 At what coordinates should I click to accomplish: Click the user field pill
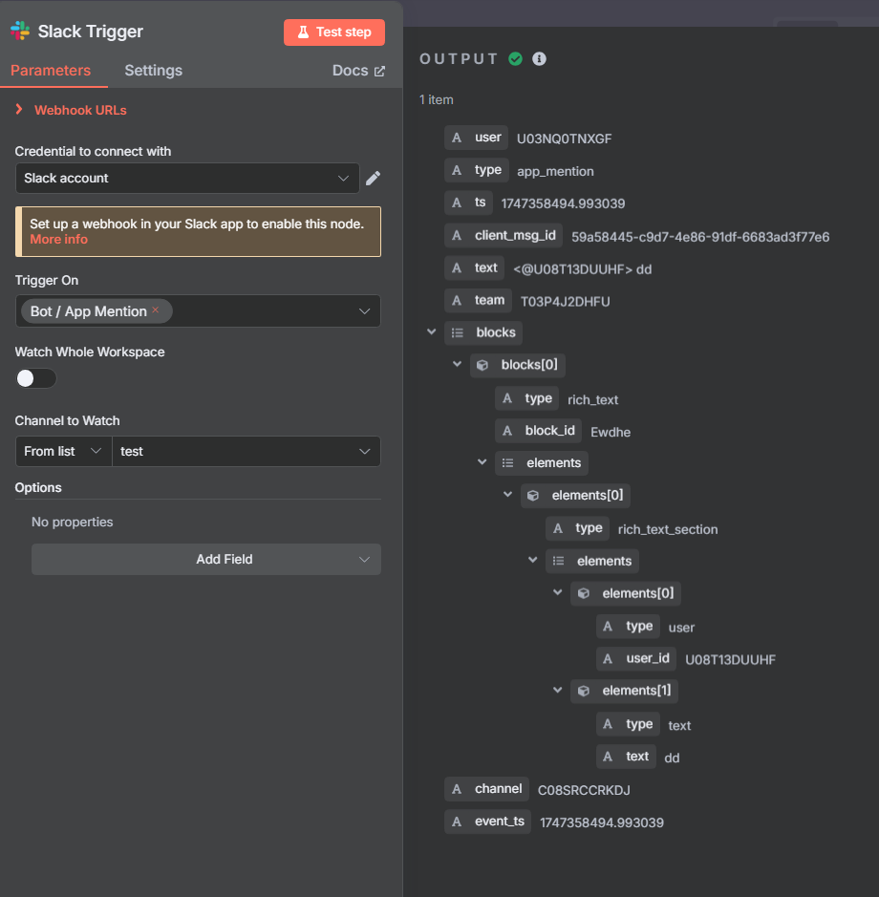coord(476,138)
